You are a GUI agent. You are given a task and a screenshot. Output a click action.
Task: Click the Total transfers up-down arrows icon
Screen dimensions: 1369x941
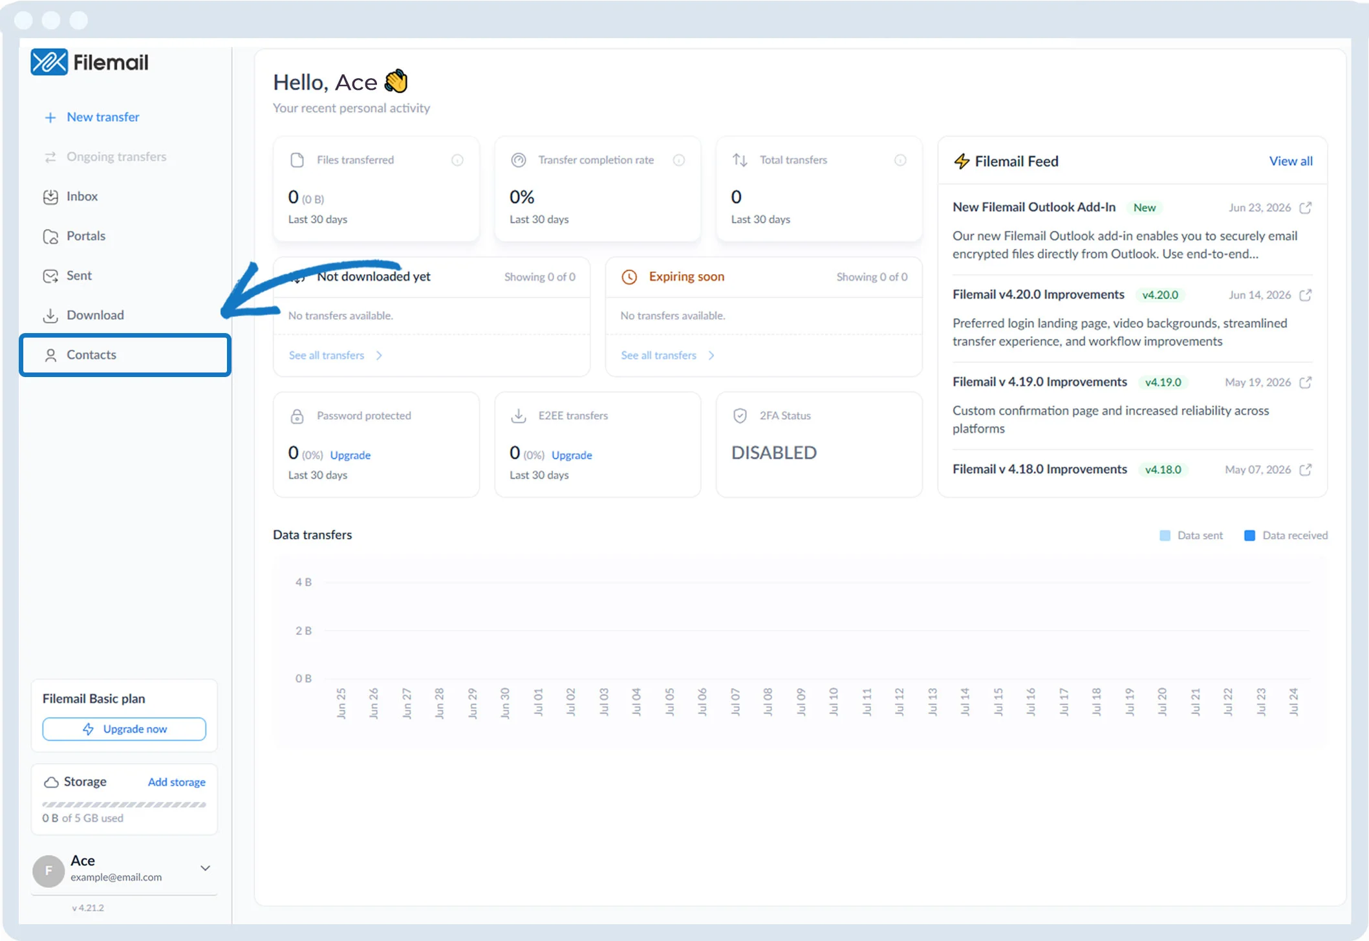coord(740,160)
